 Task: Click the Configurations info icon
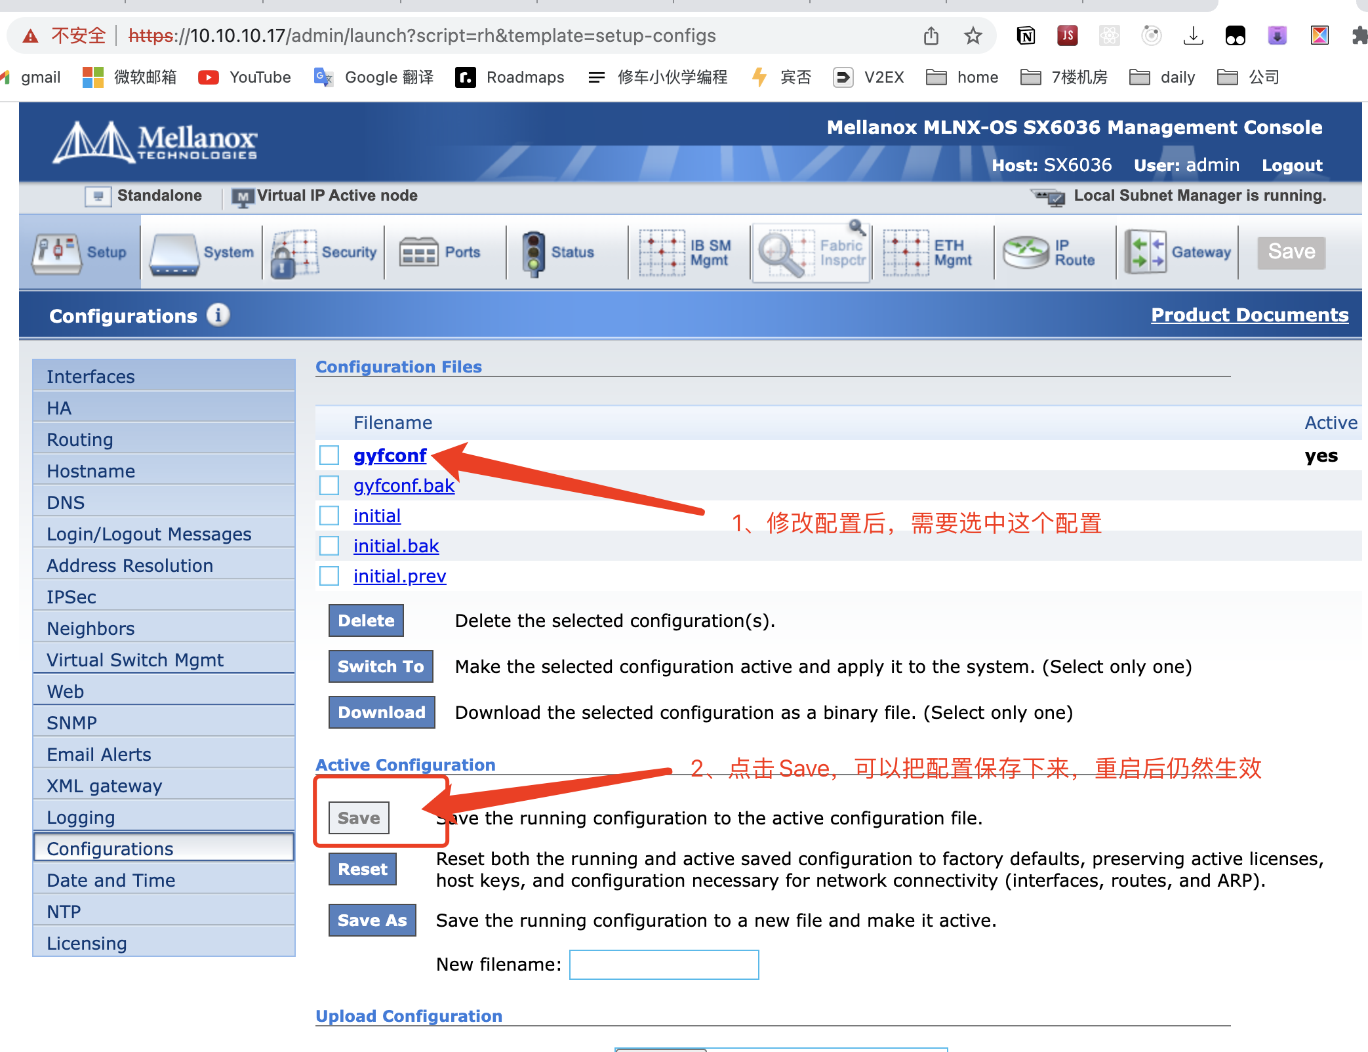click(x=218, y=315)
